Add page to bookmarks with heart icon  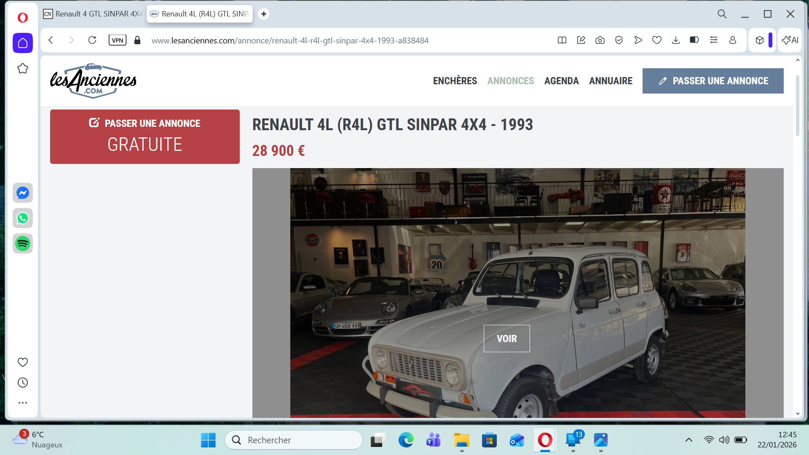tap(657, 40)
